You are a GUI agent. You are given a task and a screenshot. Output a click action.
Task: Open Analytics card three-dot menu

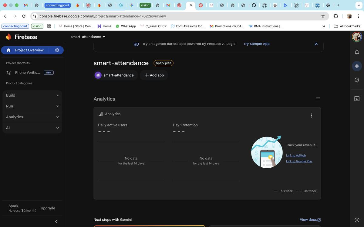tap(311, 116)
